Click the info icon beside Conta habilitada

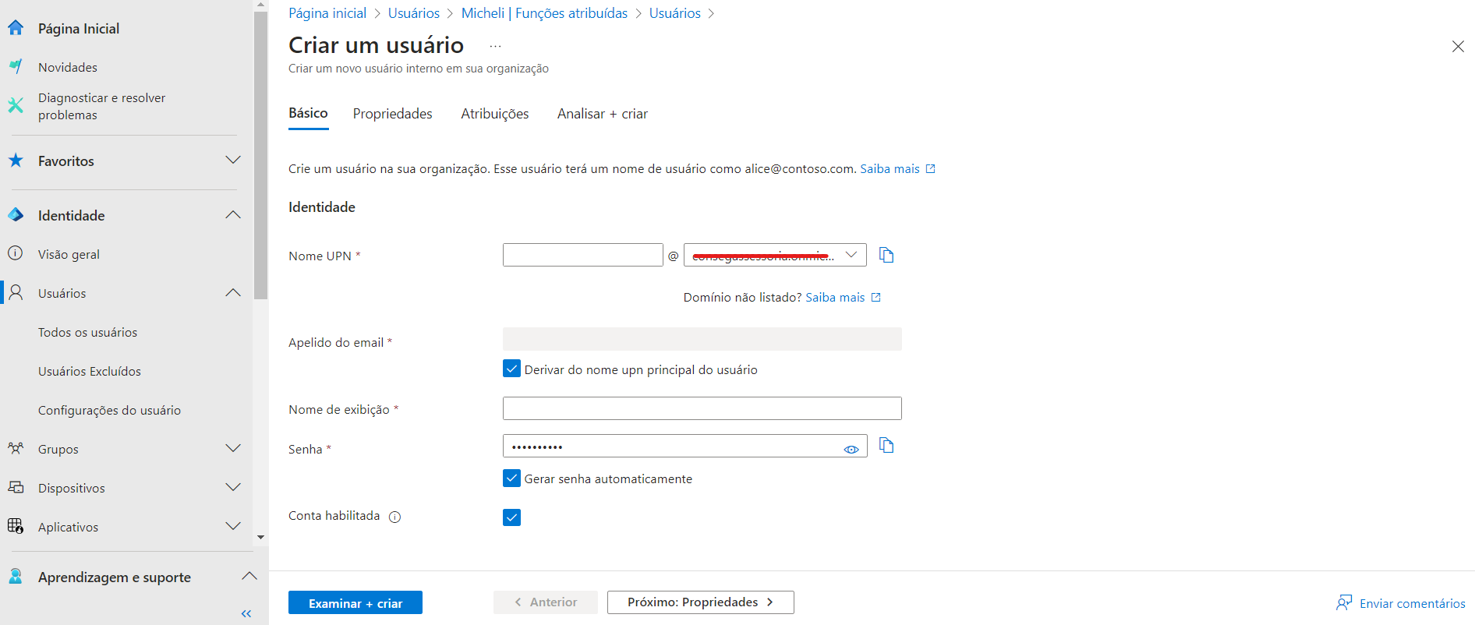pyautogui.click(x=394, y=517)
